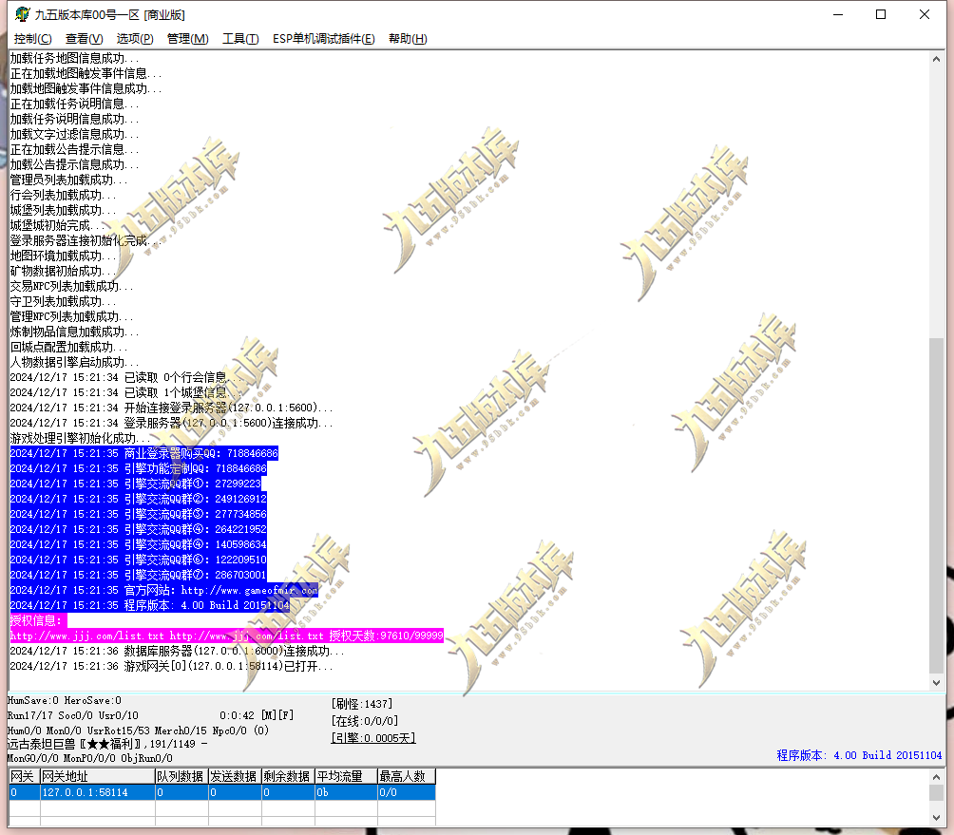Click the 0b average flow cell
Image resolution: width=954 pixels, height=835 pixels.
pos(346,792)
